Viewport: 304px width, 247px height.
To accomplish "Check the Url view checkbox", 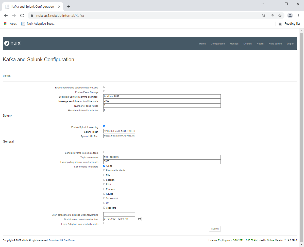I will 104,203.
